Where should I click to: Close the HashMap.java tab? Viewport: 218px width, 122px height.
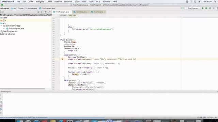(x=88, y=12)
